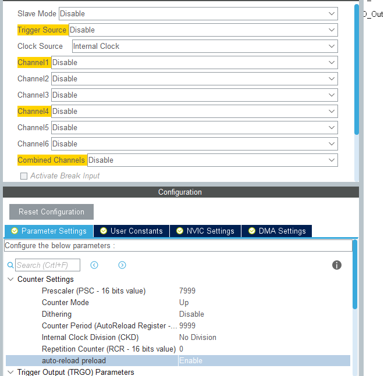This screenshot has width=384, height=376.
Task: Click the auto-reload preload Enable value
Action: coord(191,360)
